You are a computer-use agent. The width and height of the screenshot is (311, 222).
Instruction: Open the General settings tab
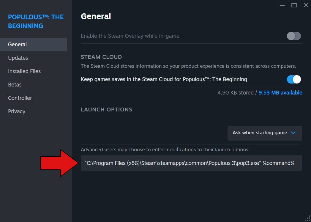pyautogui.click(x=18, y=45)
